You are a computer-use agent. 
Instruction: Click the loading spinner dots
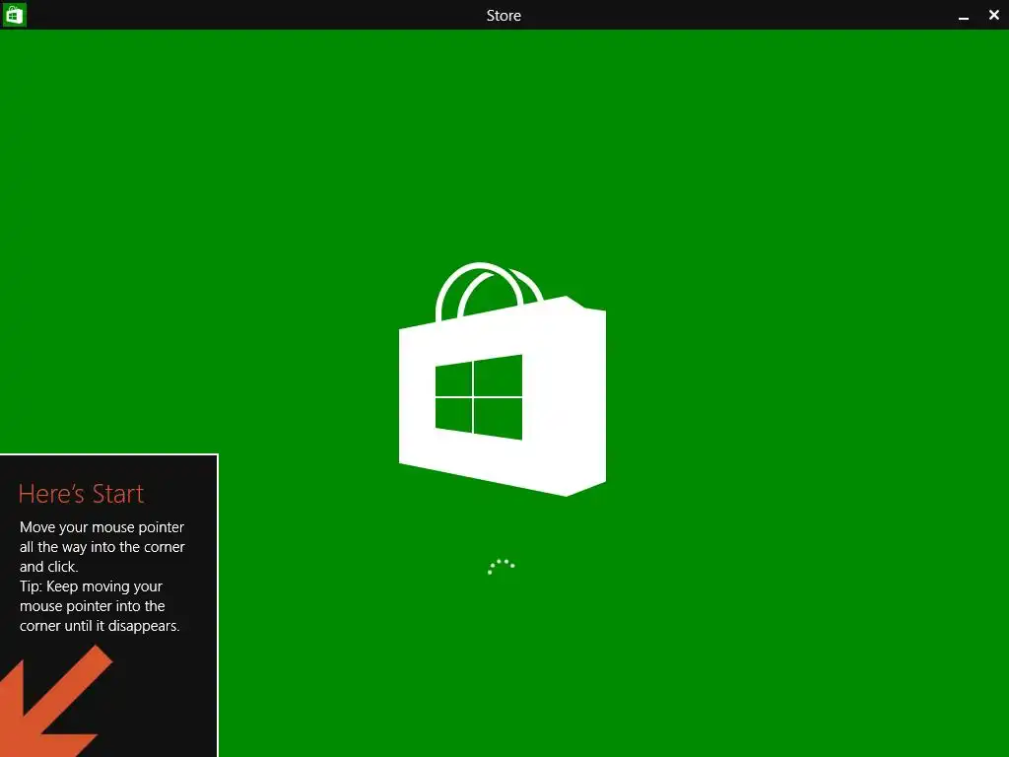(501, 567)
